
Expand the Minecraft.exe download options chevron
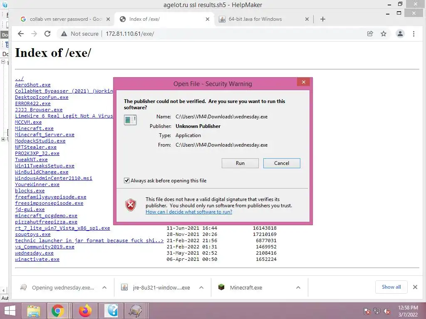[x=298, y=287]
